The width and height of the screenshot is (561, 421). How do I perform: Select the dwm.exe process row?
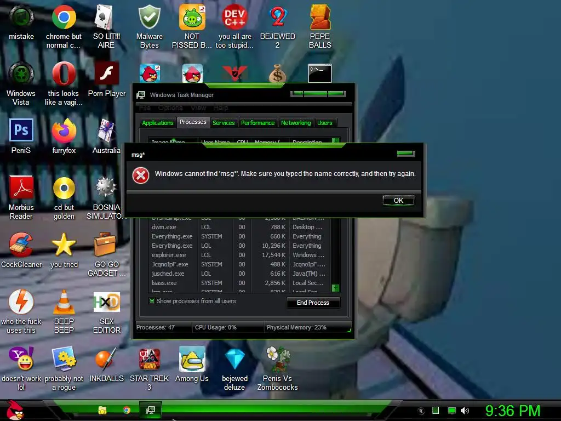[239, 227]
